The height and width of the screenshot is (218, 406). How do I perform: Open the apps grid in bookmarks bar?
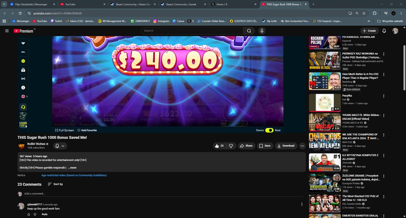(4, 21)
